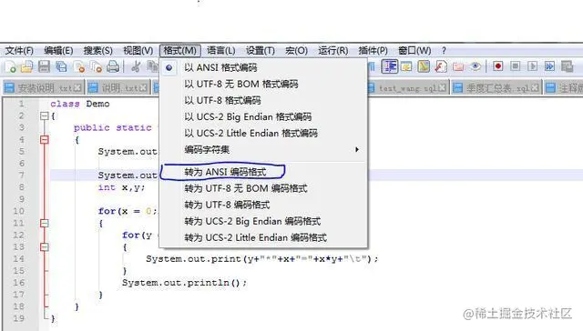The image size is (583, 331).
Task: Open the 编辑(E) menu
Action: (58, 50)
